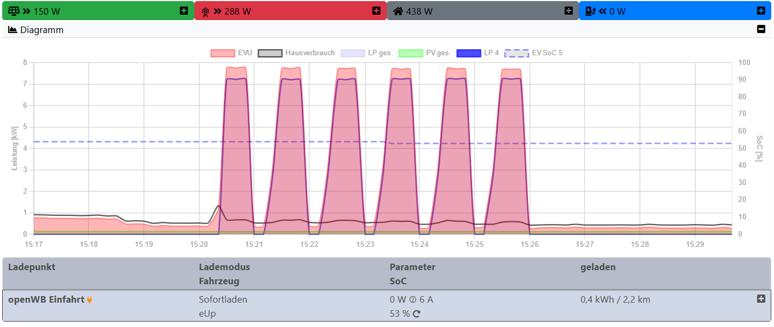Click the orange plug icon next to openWB Einfahrt
This screenshot has width=774, height=327.
tap(89, 299)
